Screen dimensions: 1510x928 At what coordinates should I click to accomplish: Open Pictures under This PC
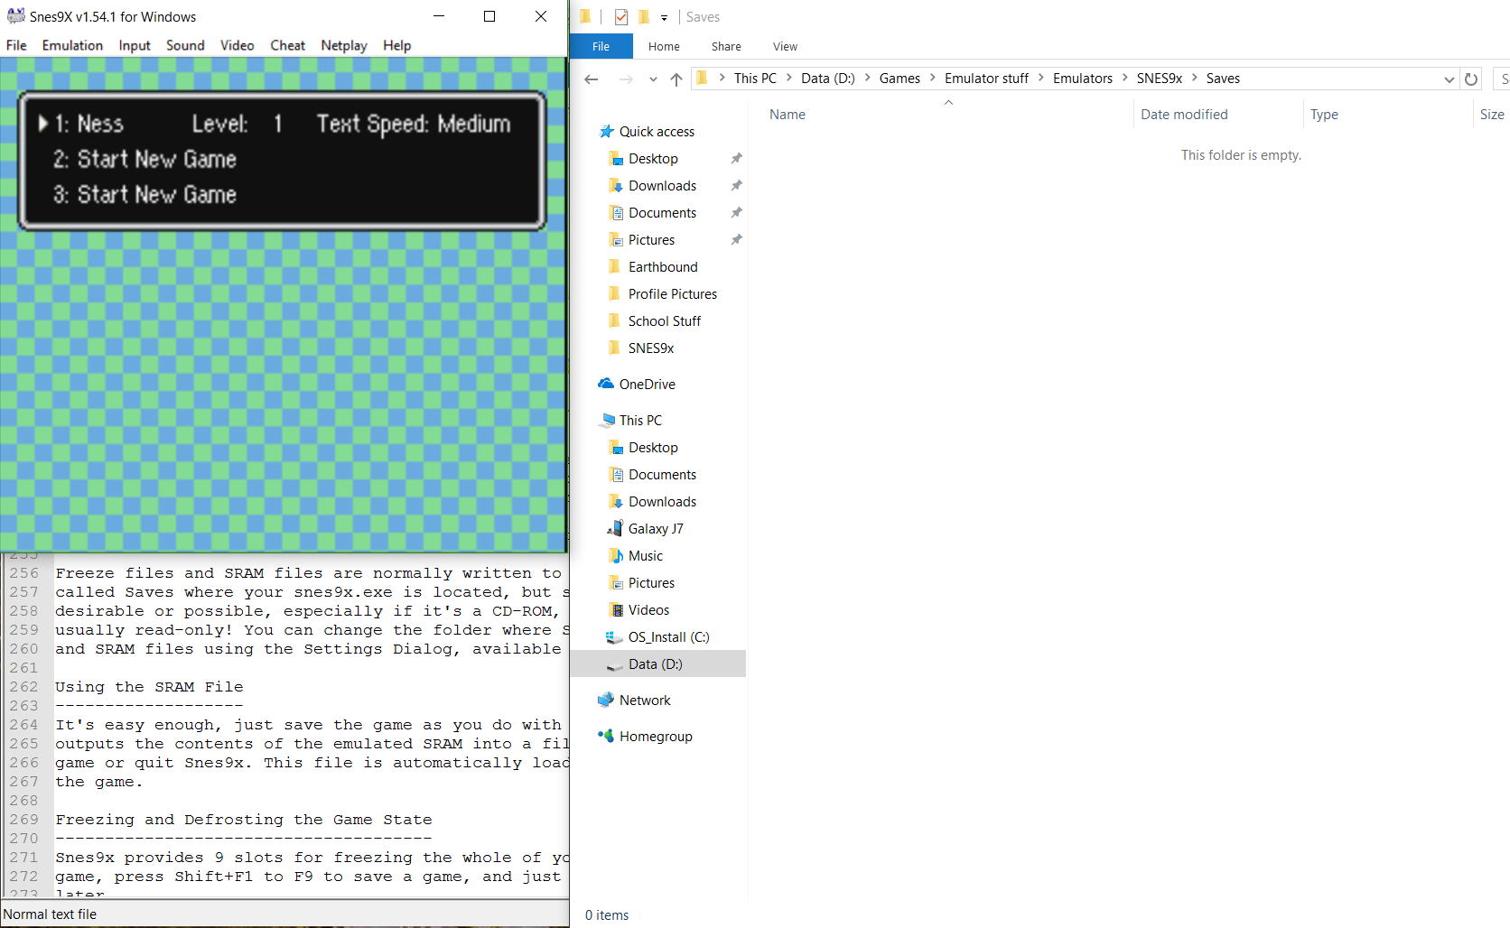651,583
